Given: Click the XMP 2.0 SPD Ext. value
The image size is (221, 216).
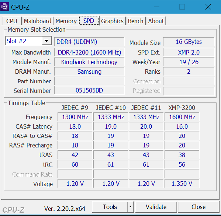Looking at the screenshot, I should (189, 52).
